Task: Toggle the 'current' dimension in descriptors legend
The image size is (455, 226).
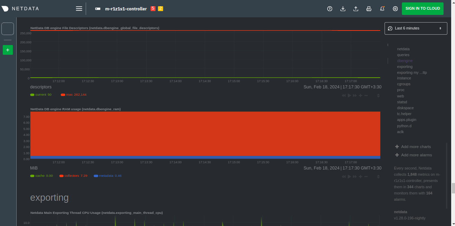Action: click(x=41, y=95)
